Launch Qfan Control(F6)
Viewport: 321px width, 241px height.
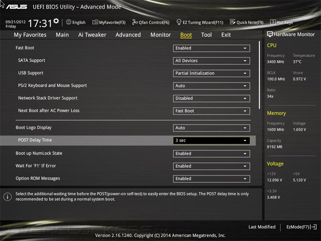pos(150,22)
